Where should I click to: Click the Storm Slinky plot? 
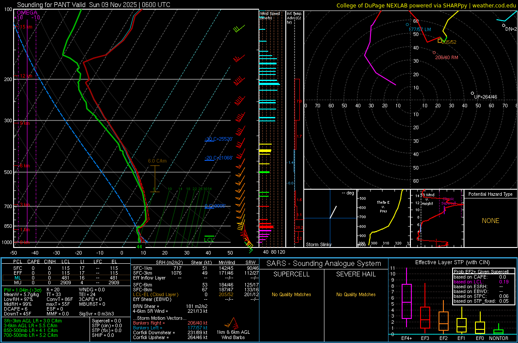pos(330,218)
